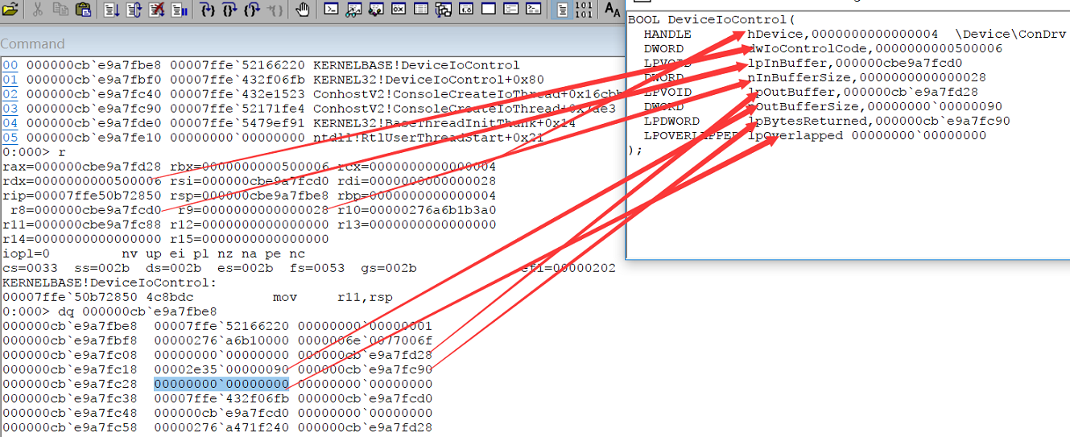Open the Command Browser icon

point(533,10)
